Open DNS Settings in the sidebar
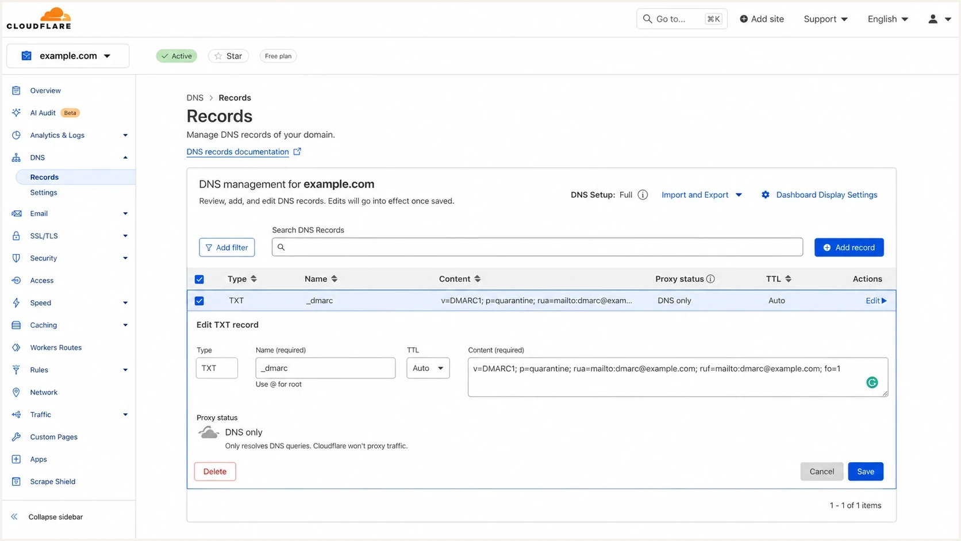The height and width of the screenshot is (541, 961). coord(44,193)
